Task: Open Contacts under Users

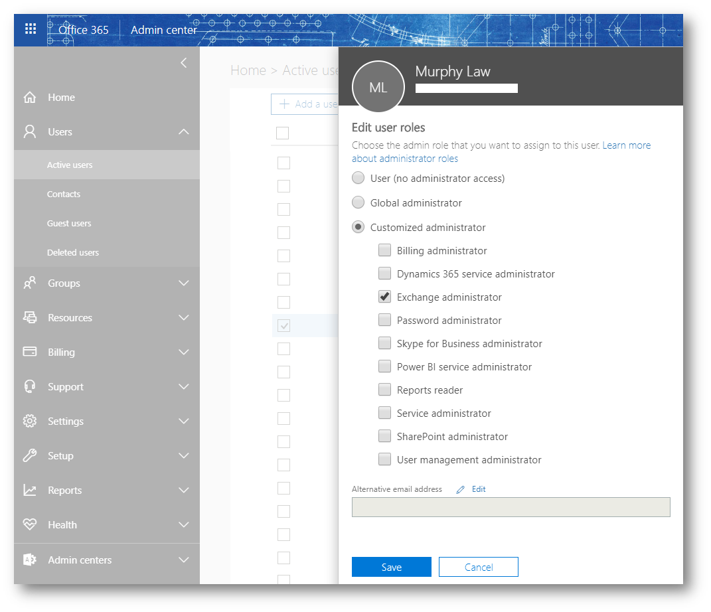Action: coord(107,194)
